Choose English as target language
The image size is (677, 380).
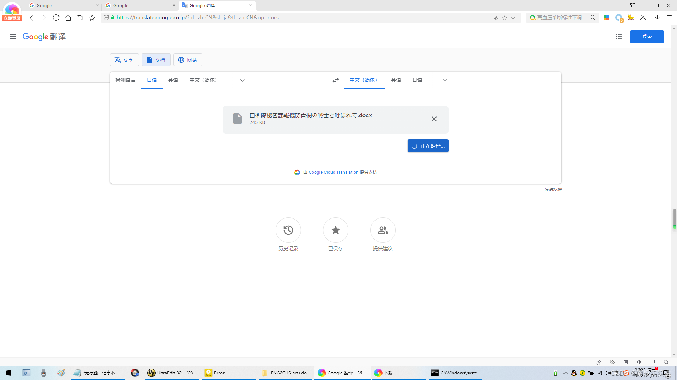(x=396, y=80)
